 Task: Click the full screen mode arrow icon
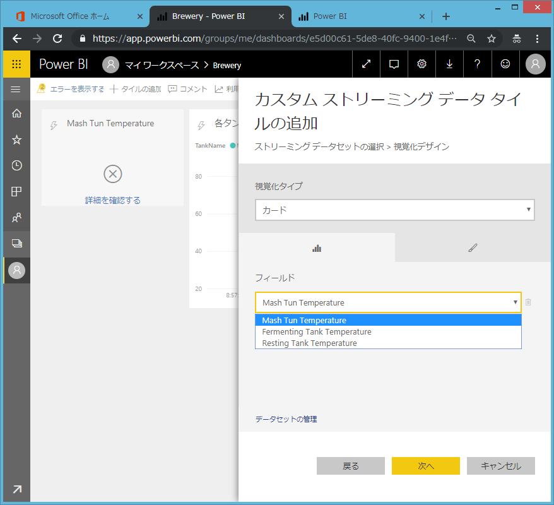(x=366, y=64)
